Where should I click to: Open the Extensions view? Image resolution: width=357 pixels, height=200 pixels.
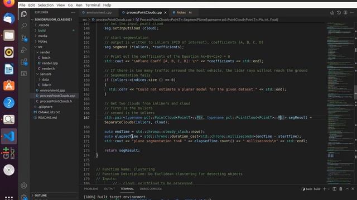click(24, 62)
